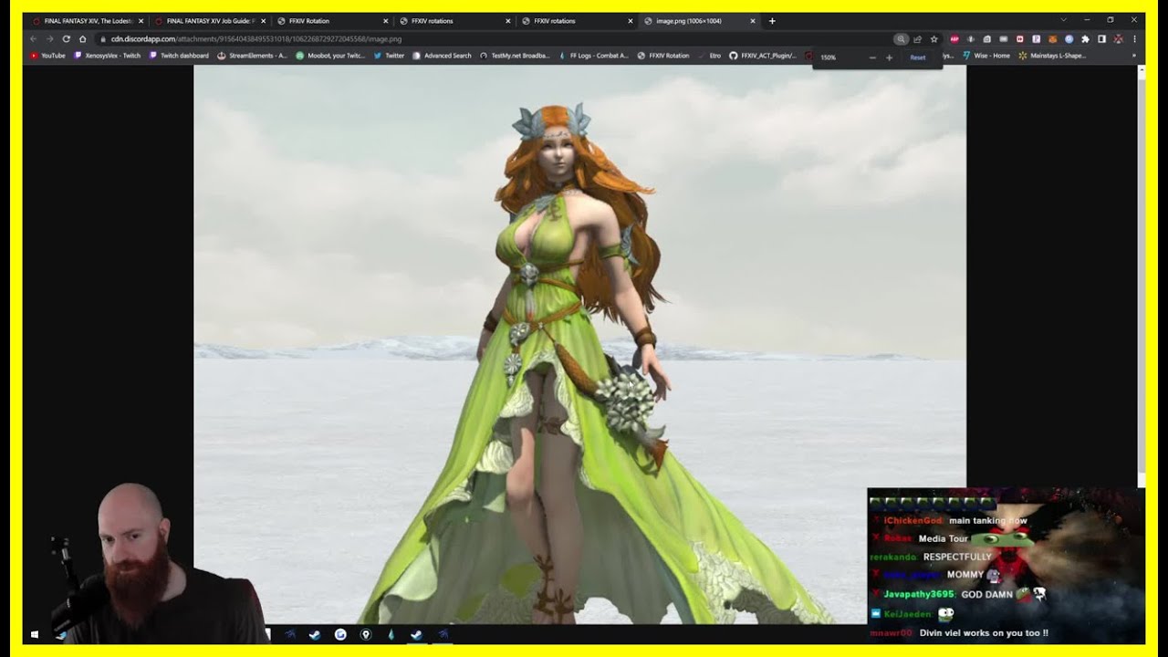Open the Twitter bookmark
The height and width of the screenshot is (657, 1168).
coord(389,56)
